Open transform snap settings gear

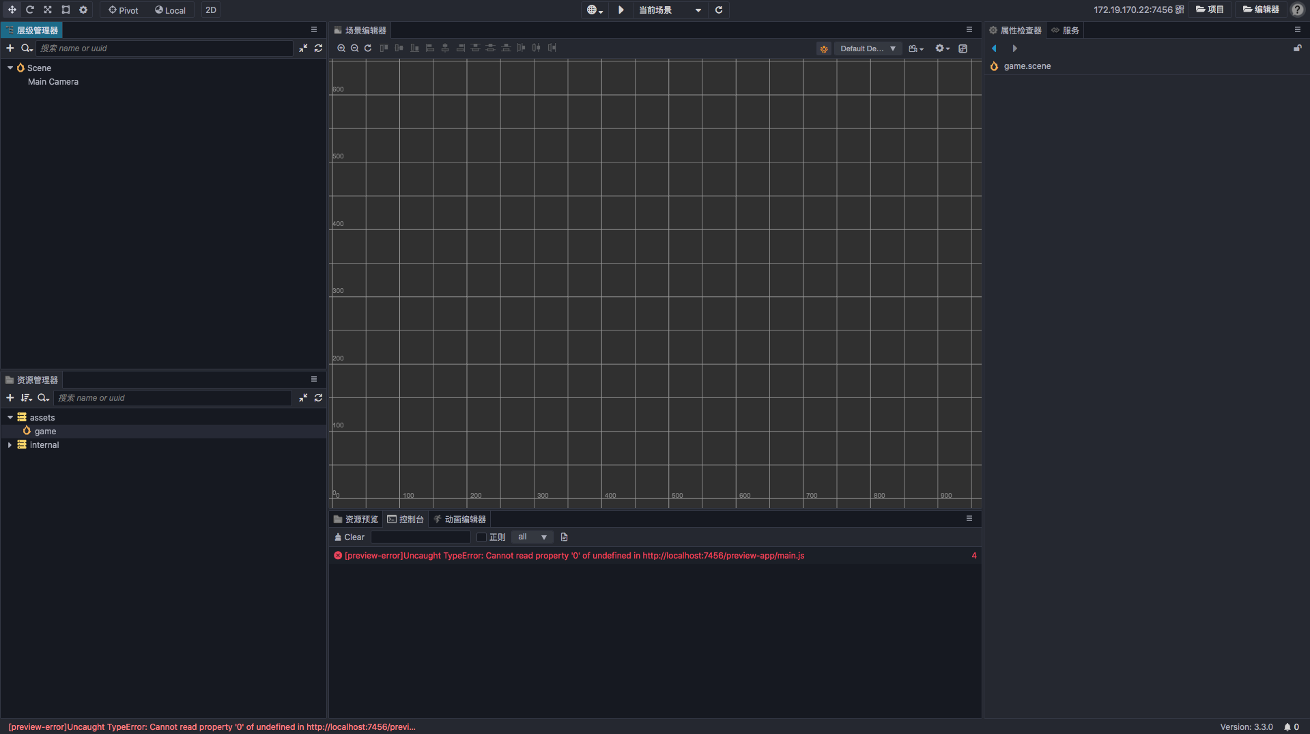[x=83, y=10]
